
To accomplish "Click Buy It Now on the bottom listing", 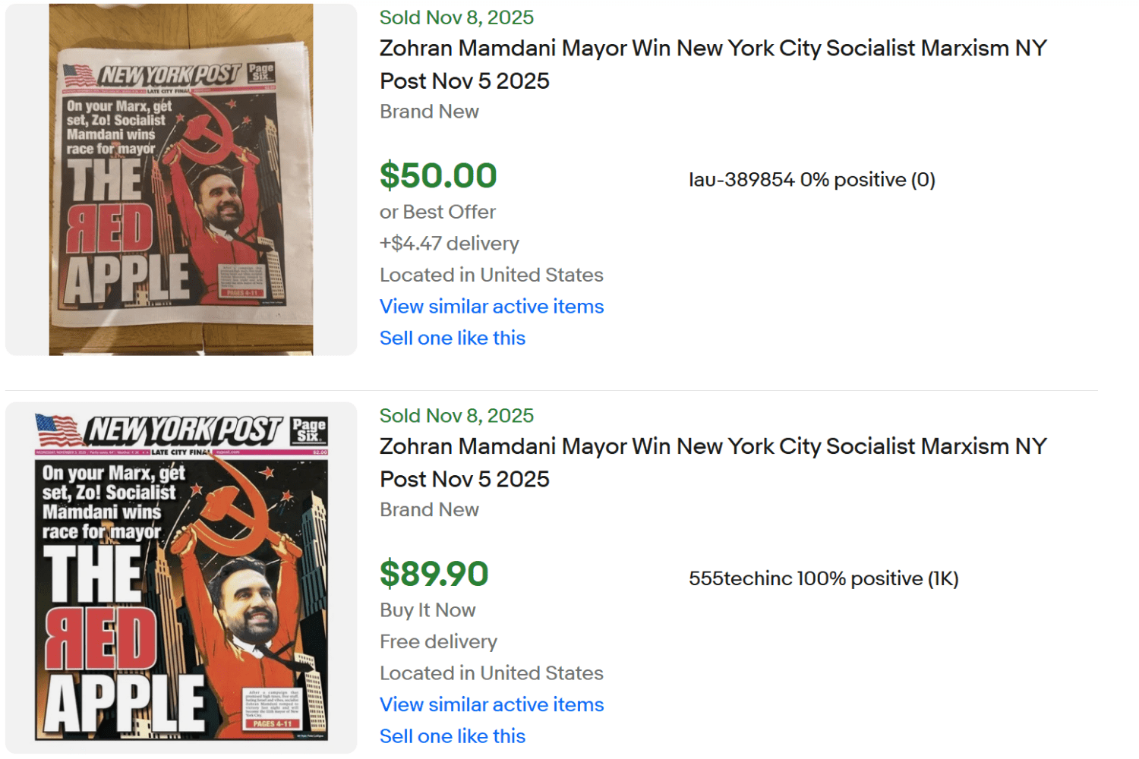I will [428, 609].
